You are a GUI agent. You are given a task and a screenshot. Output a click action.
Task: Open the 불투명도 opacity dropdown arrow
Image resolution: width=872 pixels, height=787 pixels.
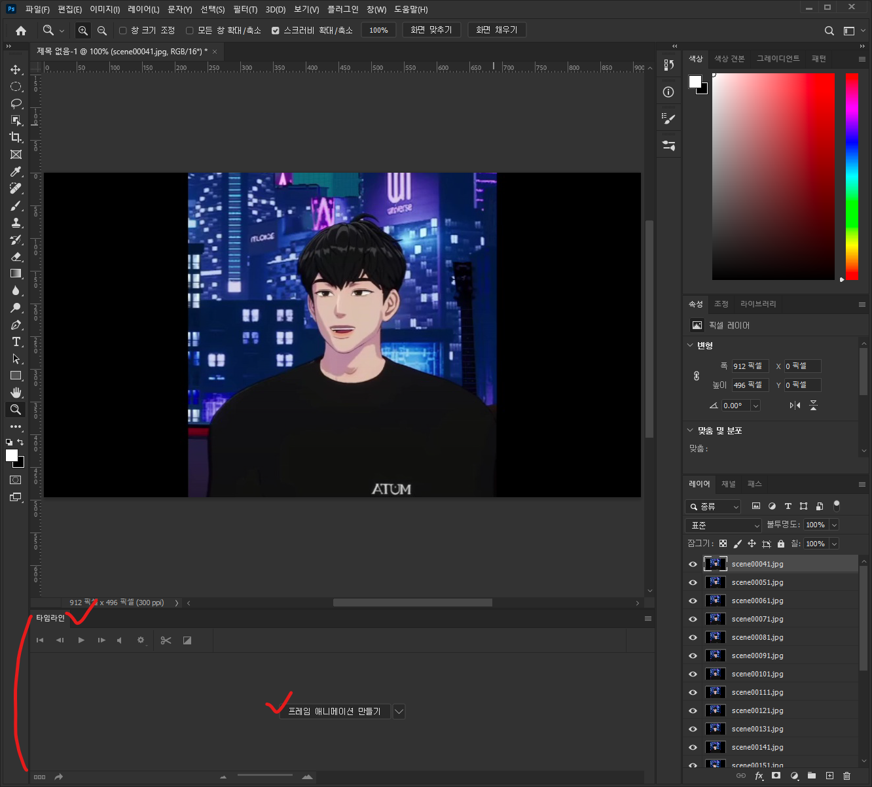click(x=834, y=525)
